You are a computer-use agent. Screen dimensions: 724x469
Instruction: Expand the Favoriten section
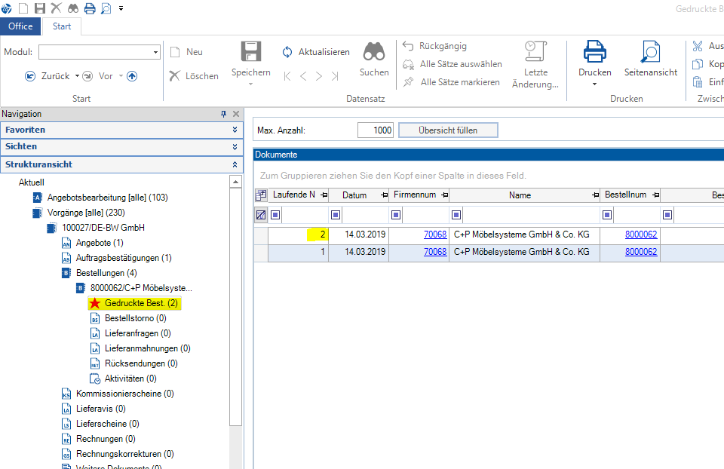tap(235, 130)
